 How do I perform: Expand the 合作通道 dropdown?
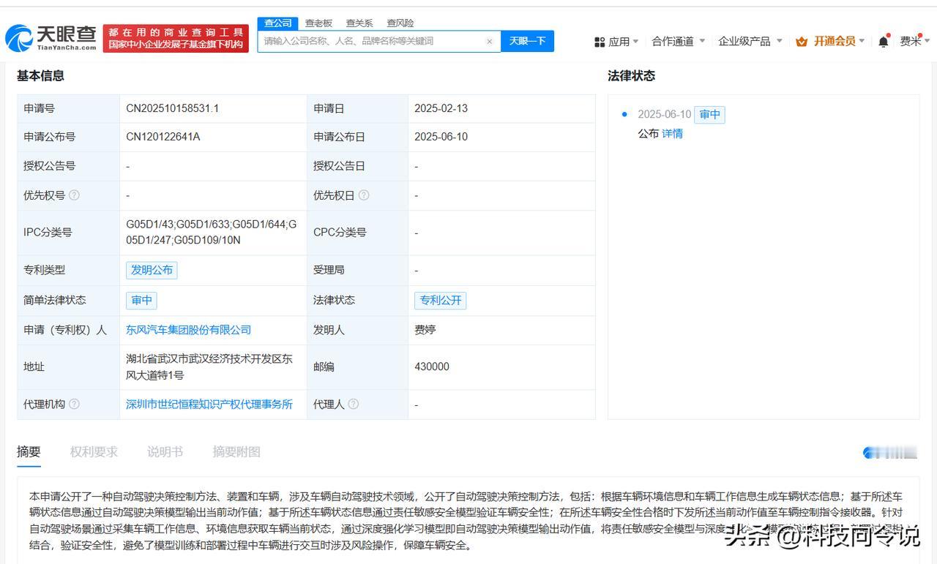point(702,41)
